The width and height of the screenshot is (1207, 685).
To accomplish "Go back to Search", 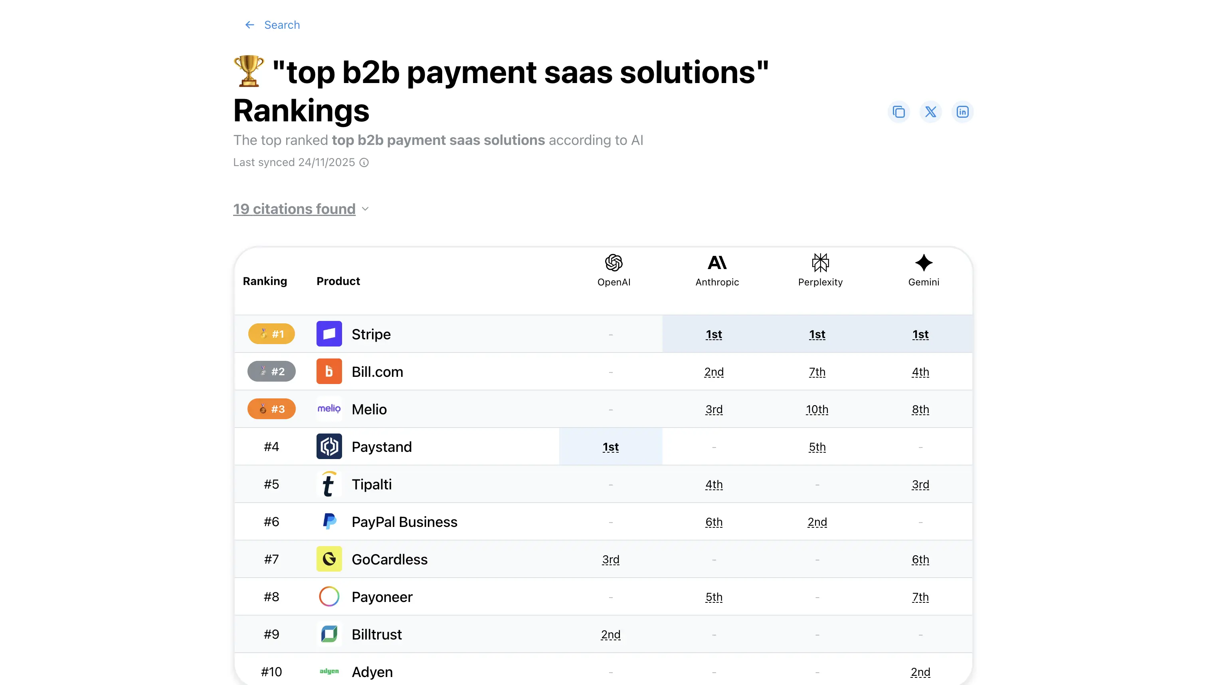I will [281, 25].
